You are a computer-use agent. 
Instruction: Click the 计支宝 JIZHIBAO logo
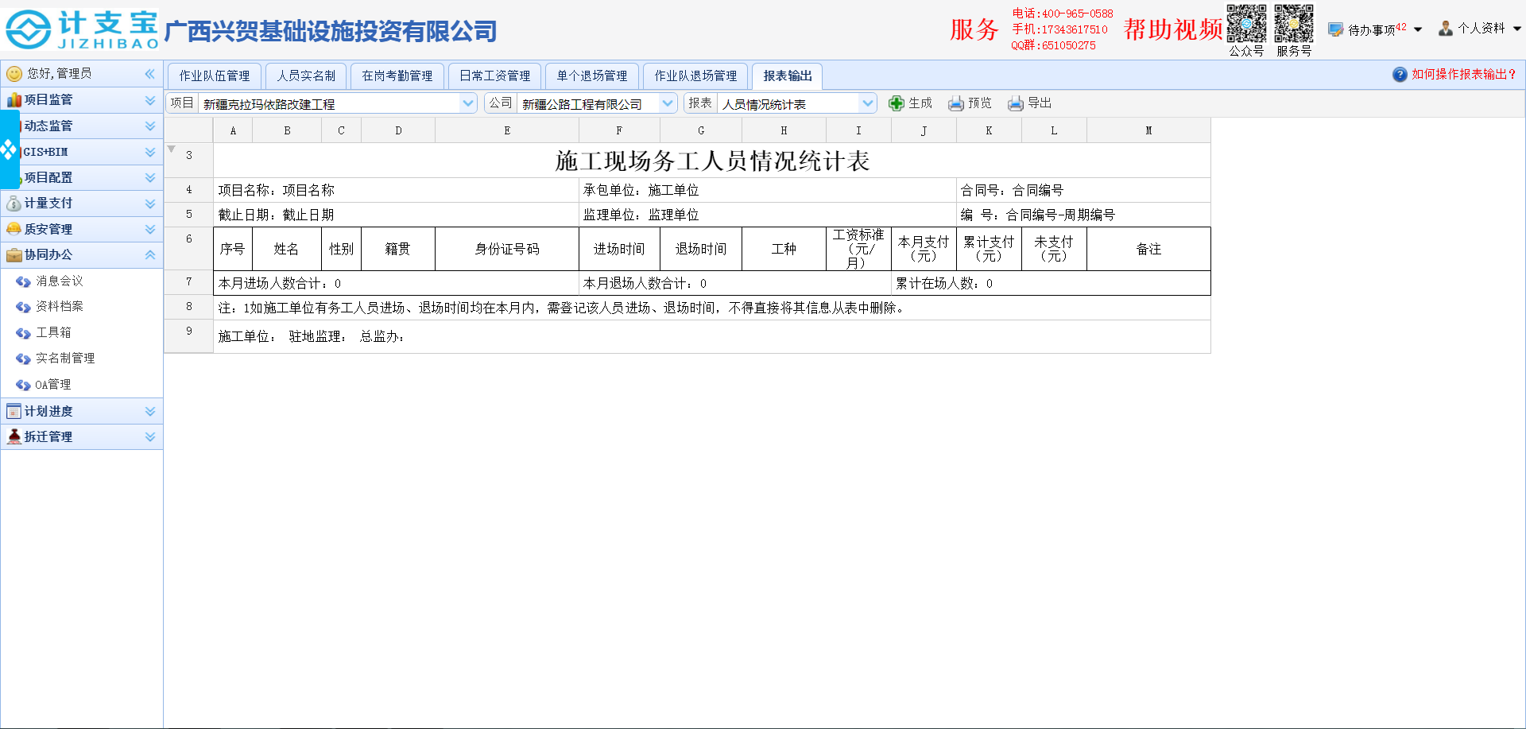[x=82, y=30]
